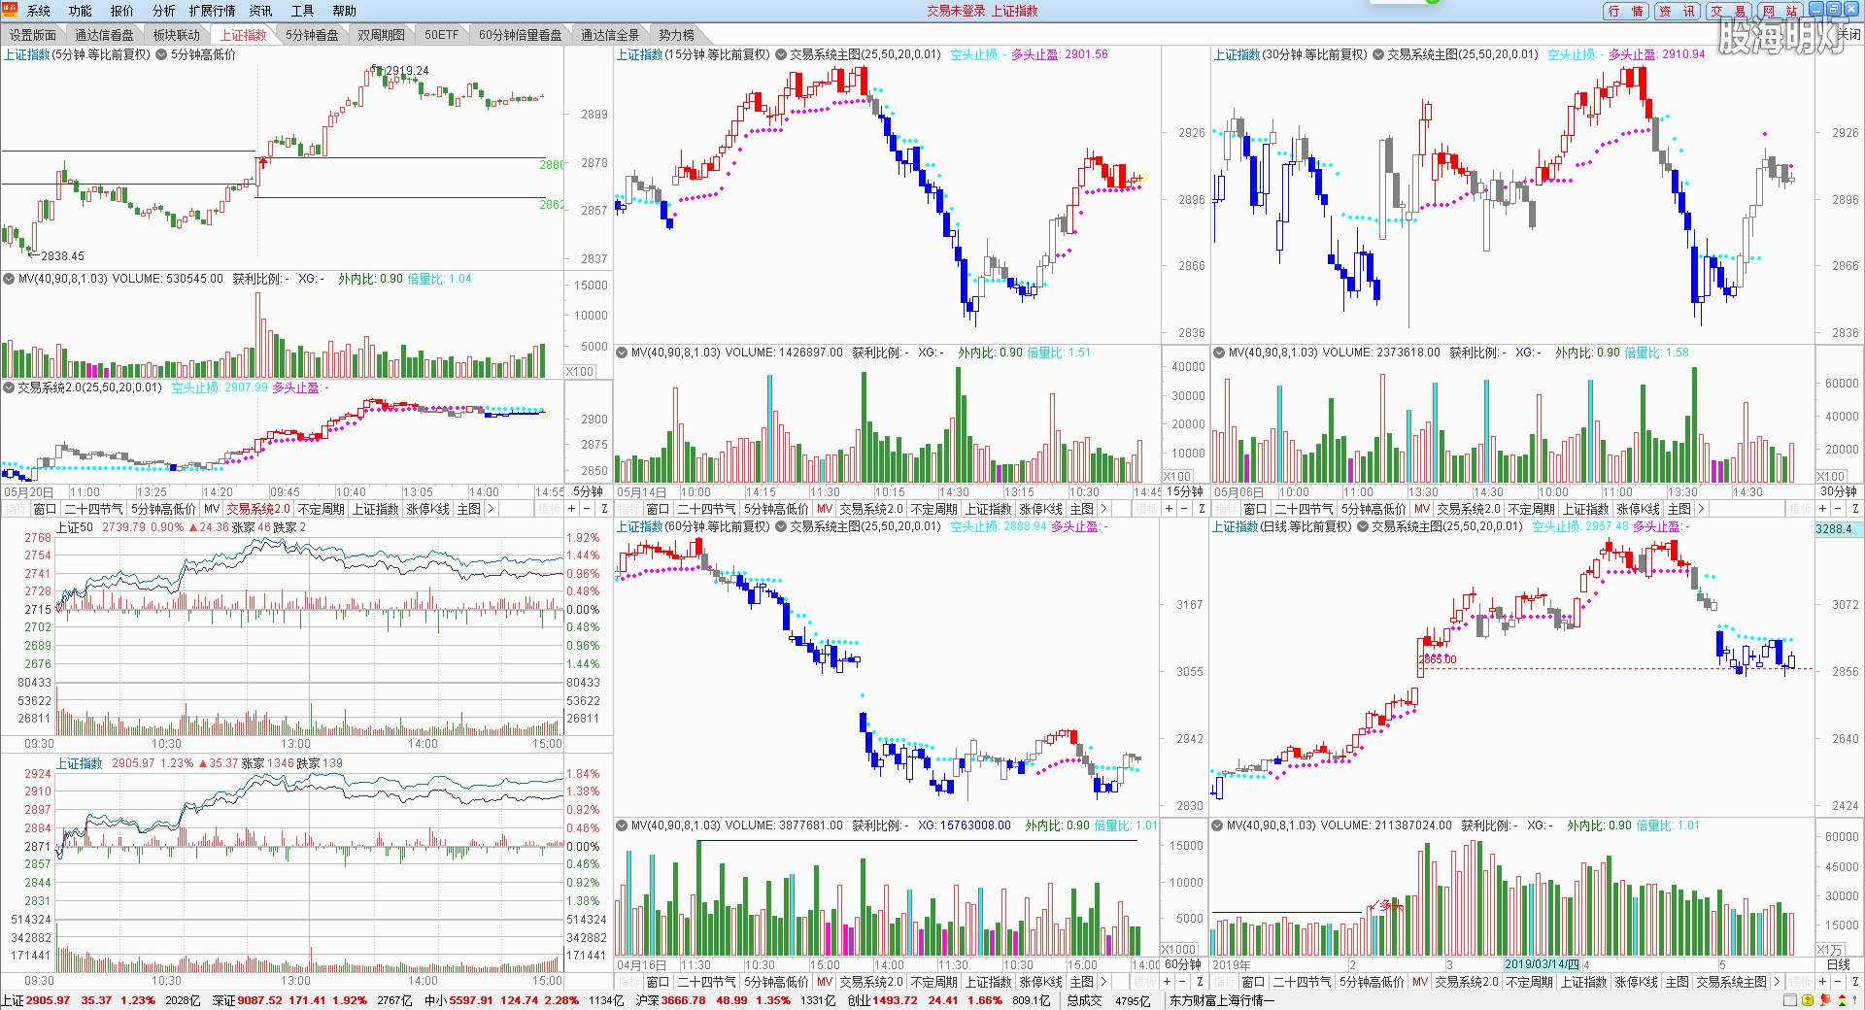Expand more indicator tabs in the 5-minute panel
1865x1010 pixels.
tap(491, 509)
